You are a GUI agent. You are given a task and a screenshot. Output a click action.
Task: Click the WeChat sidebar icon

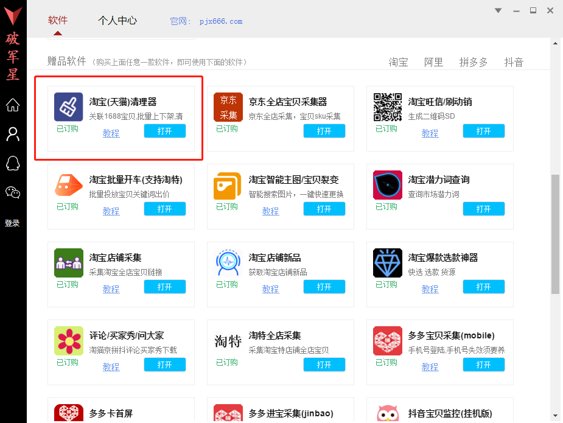(13, 192)
